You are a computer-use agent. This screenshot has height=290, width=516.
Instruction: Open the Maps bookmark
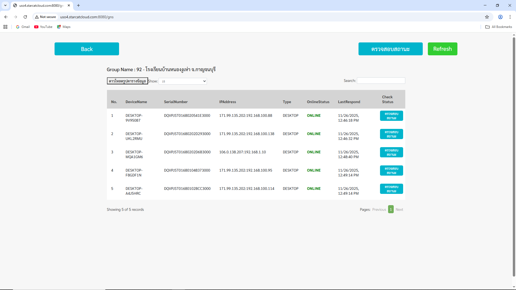pyautogui.click(x=64, y=27)
